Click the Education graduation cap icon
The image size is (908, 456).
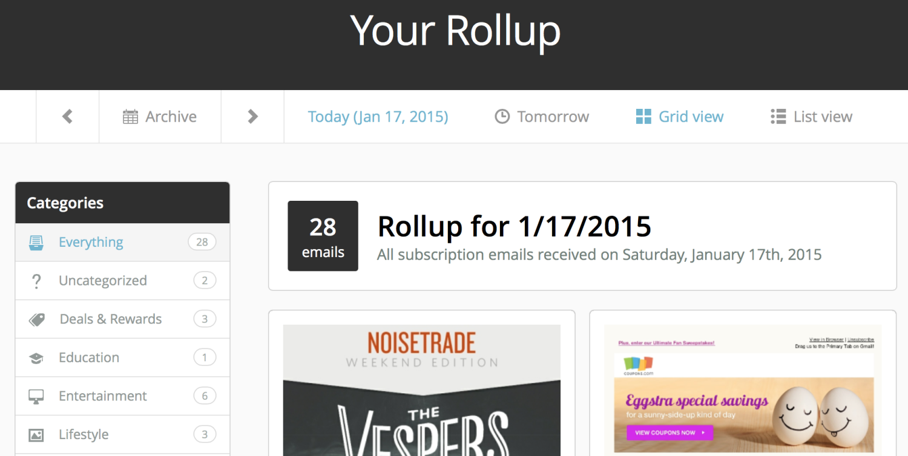(x=36, y=358)
